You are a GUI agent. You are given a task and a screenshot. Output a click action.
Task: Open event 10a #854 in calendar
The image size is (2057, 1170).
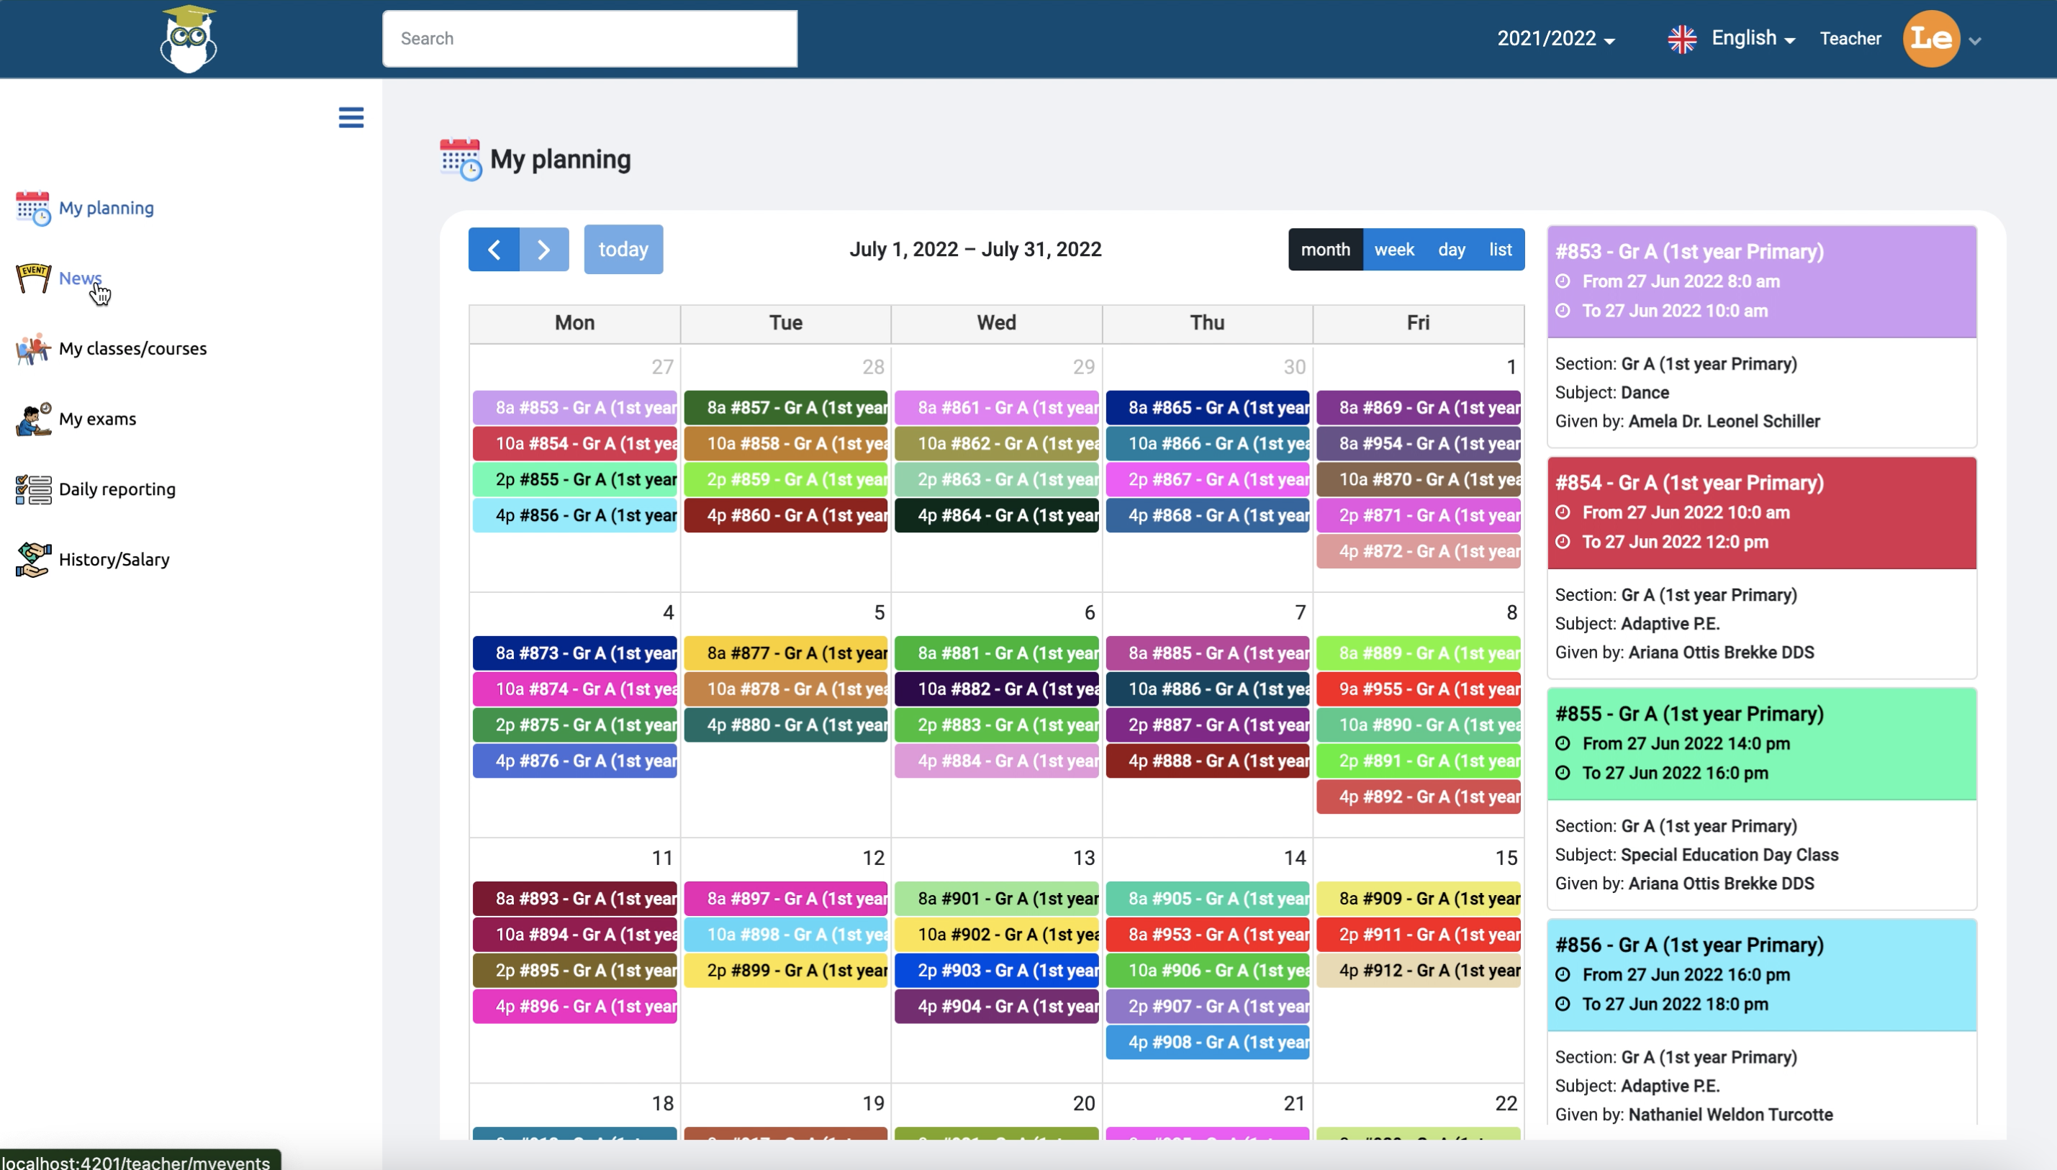click(x=574, y=443)
